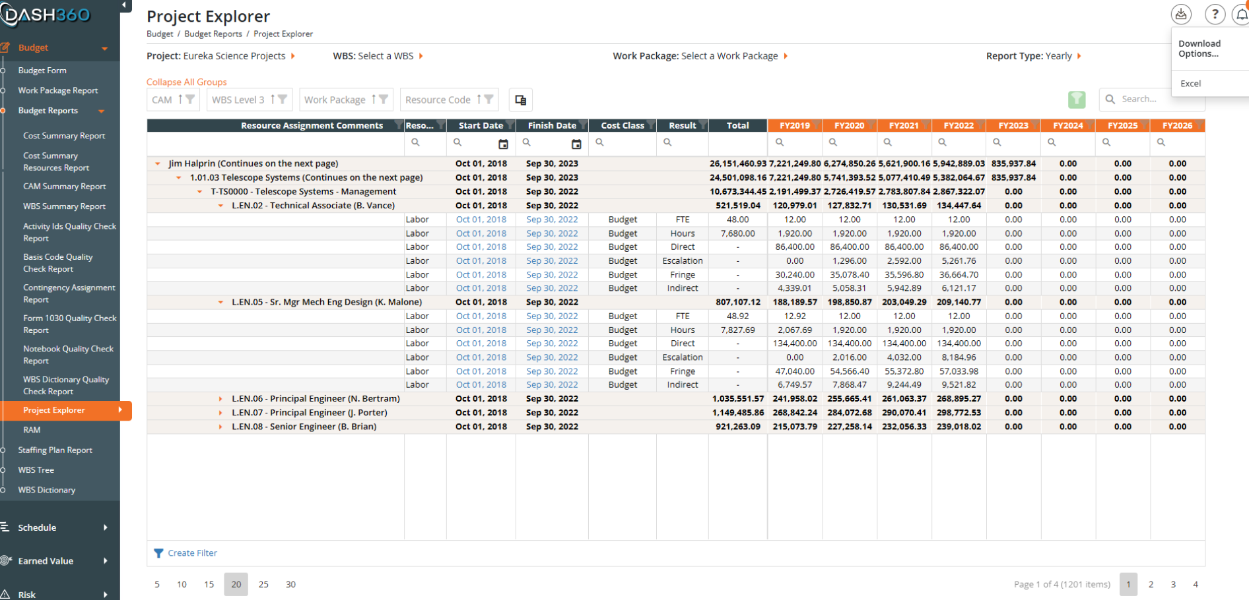Image resolution: width=1249 pixels, height=600 pixels.
Task: Click the Start Date filter search icon
Action: click(x=457, y=142)
